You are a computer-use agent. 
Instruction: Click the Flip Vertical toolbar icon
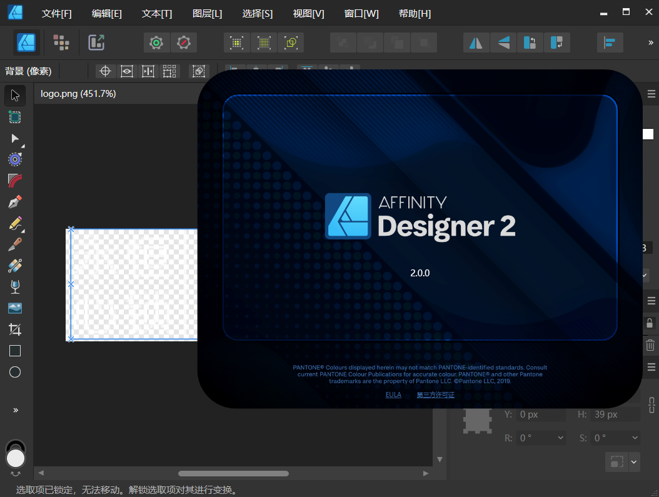click(503, 43)
